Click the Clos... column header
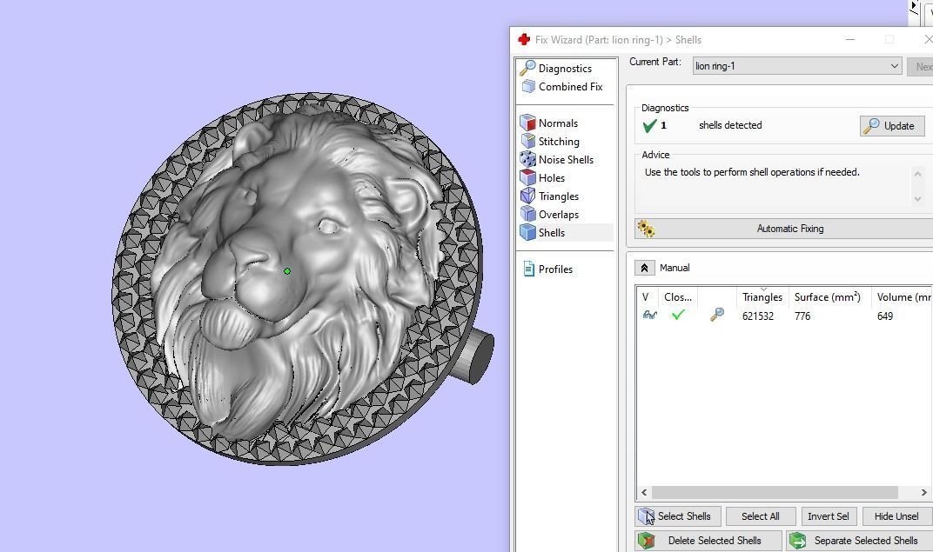This screenshot has width=933, height=552. point(678,297)
